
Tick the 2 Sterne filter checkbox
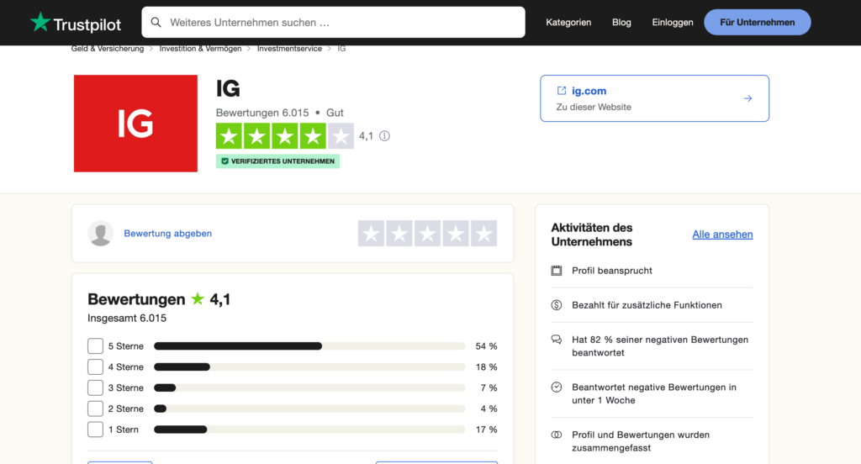(x=96, y=409)
